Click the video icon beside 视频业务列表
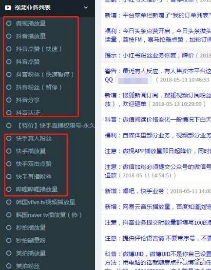 click(x=8, y=8)
